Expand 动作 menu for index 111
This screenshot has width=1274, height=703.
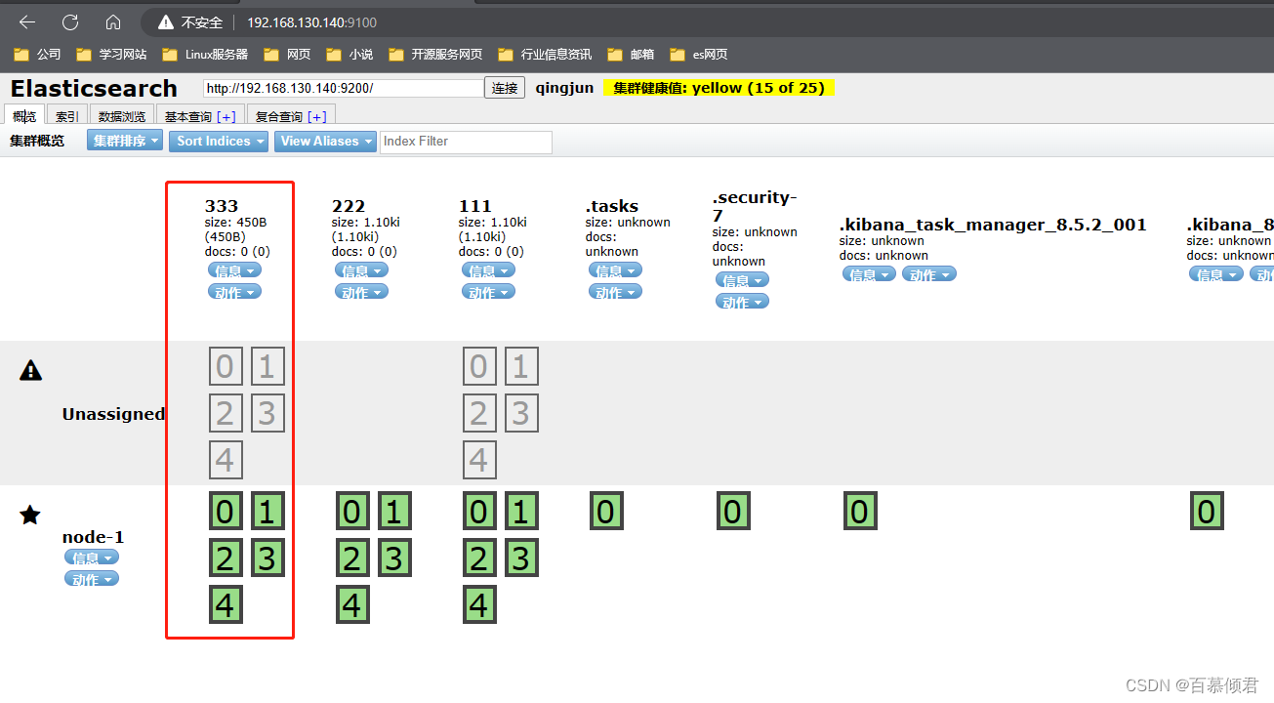click(x=488, y=292)
